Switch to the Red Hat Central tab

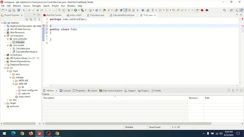click(53, 15)
